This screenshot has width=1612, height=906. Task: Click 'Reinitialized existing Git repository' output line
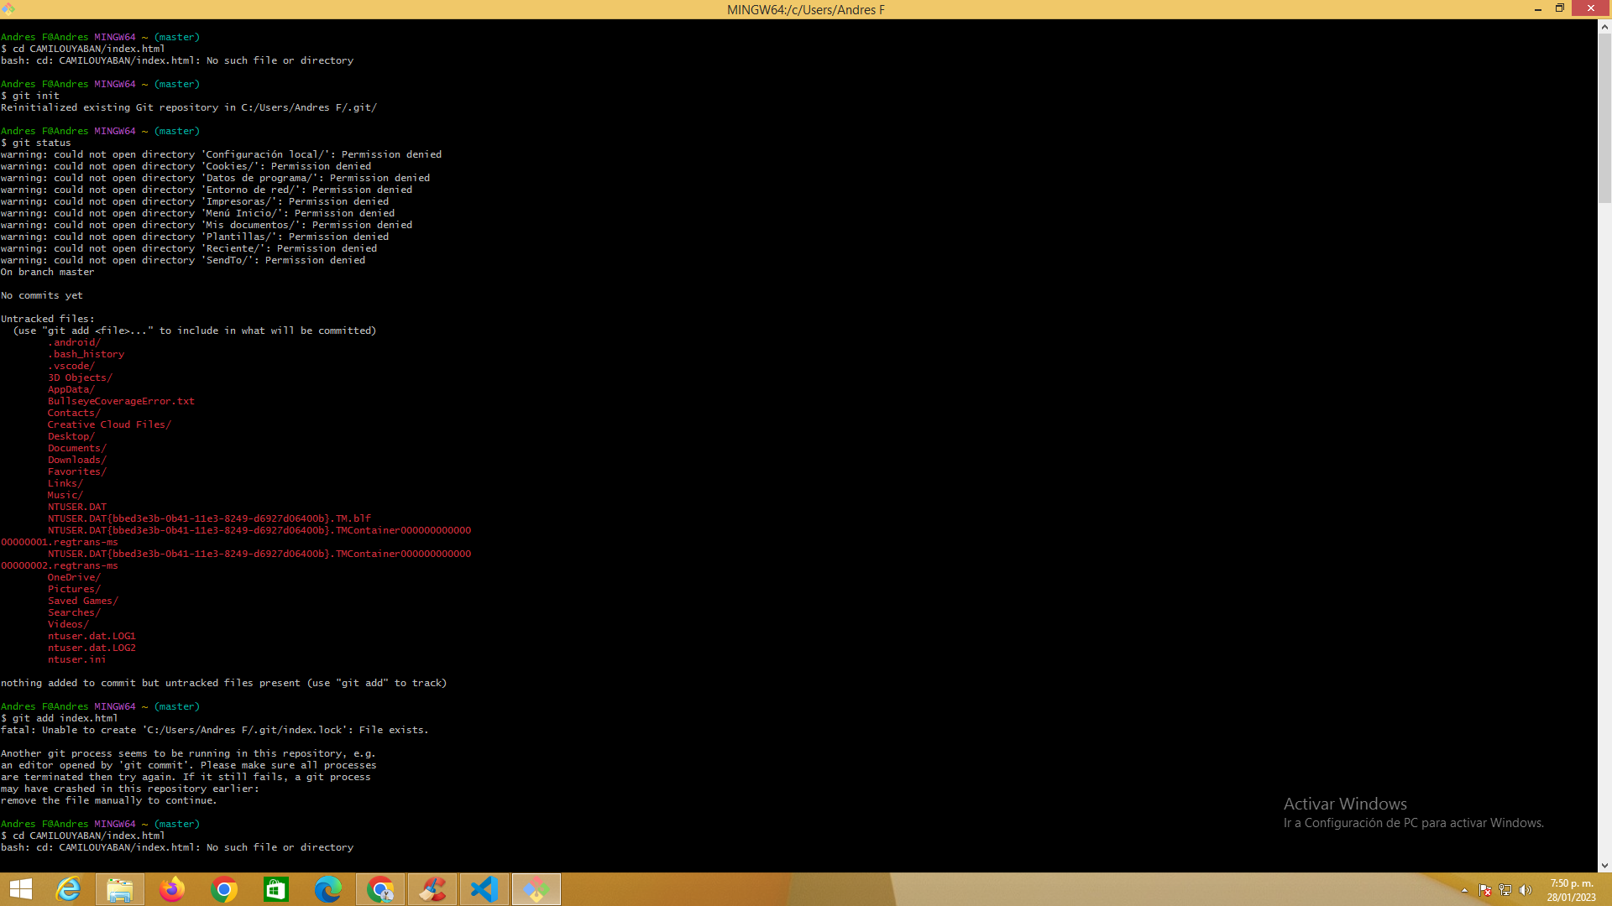coord(189,107)
